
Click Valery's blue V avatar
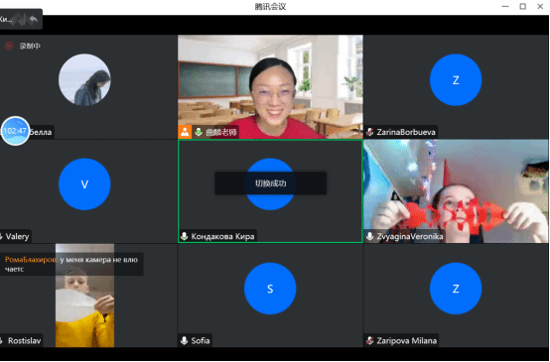[x=84, y=184]
